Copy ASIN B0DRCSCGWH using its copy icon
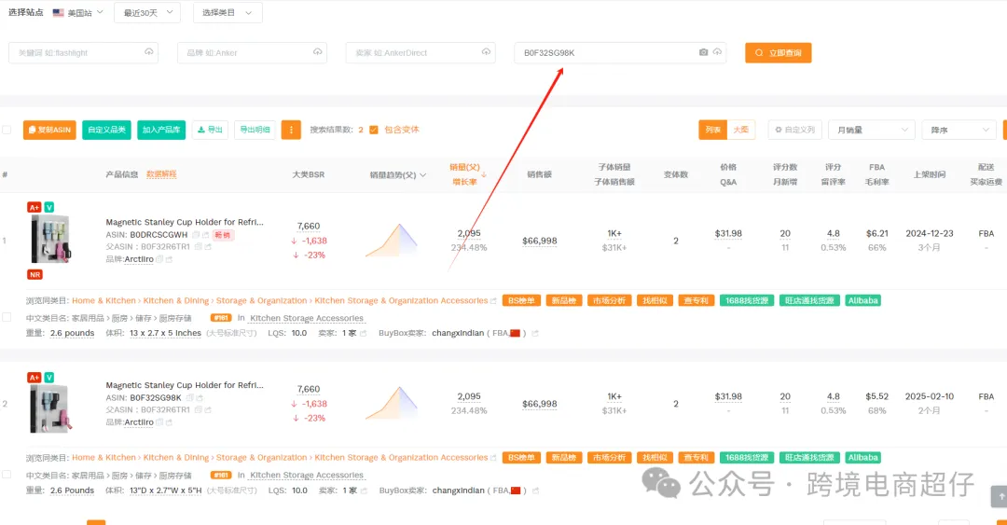Image resolution: width=1007 pixels, height=525 pixels. pos(196,235)
